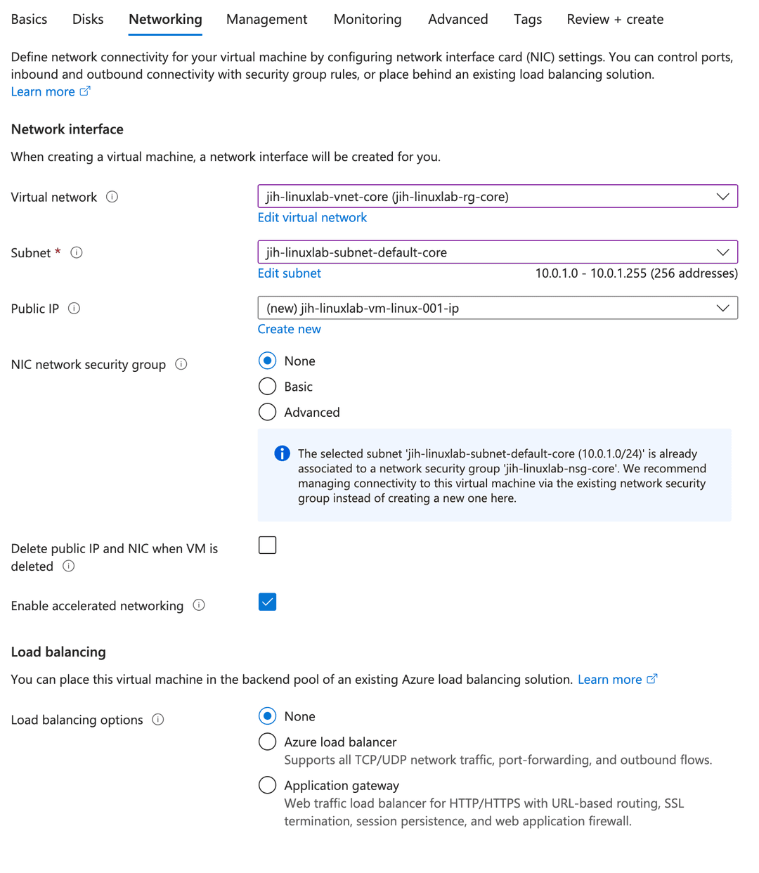The width and height of the screenshot is (759, 873).
Task: Select Basic NIC security group option
Action: pos(267,387)
